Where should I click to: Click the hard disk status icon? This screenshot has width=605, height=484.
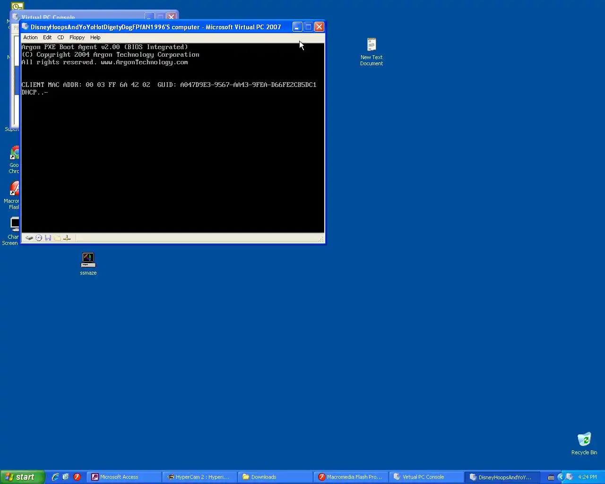tap(29, 238)
